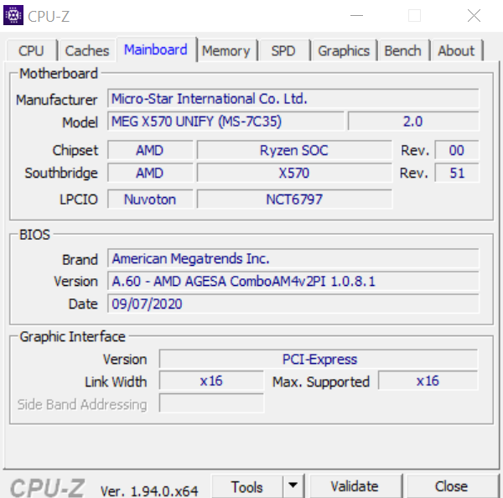Go to the Memory tab

226,50
